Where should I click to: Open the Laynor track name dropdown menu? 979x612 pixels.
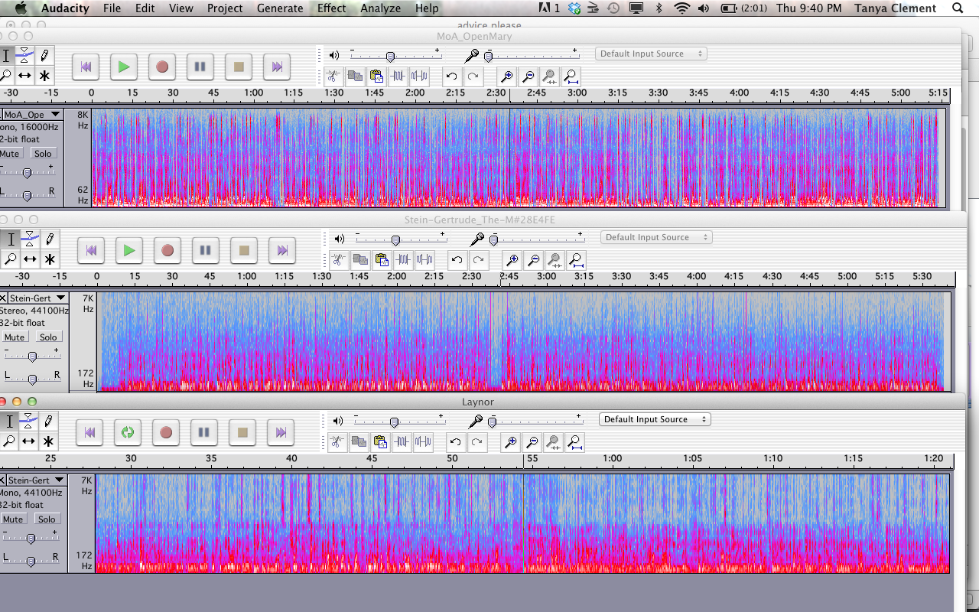[x=36, y=480]
